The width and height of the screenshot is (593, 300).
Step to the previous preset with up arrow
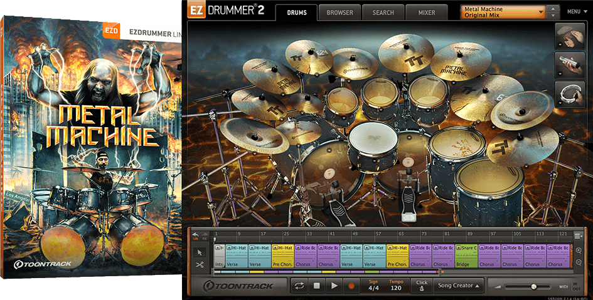click(x=553, y=9)
